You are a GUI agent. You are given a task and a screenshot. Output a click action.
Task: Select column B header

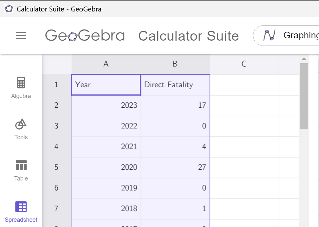(x=175, y=64)
